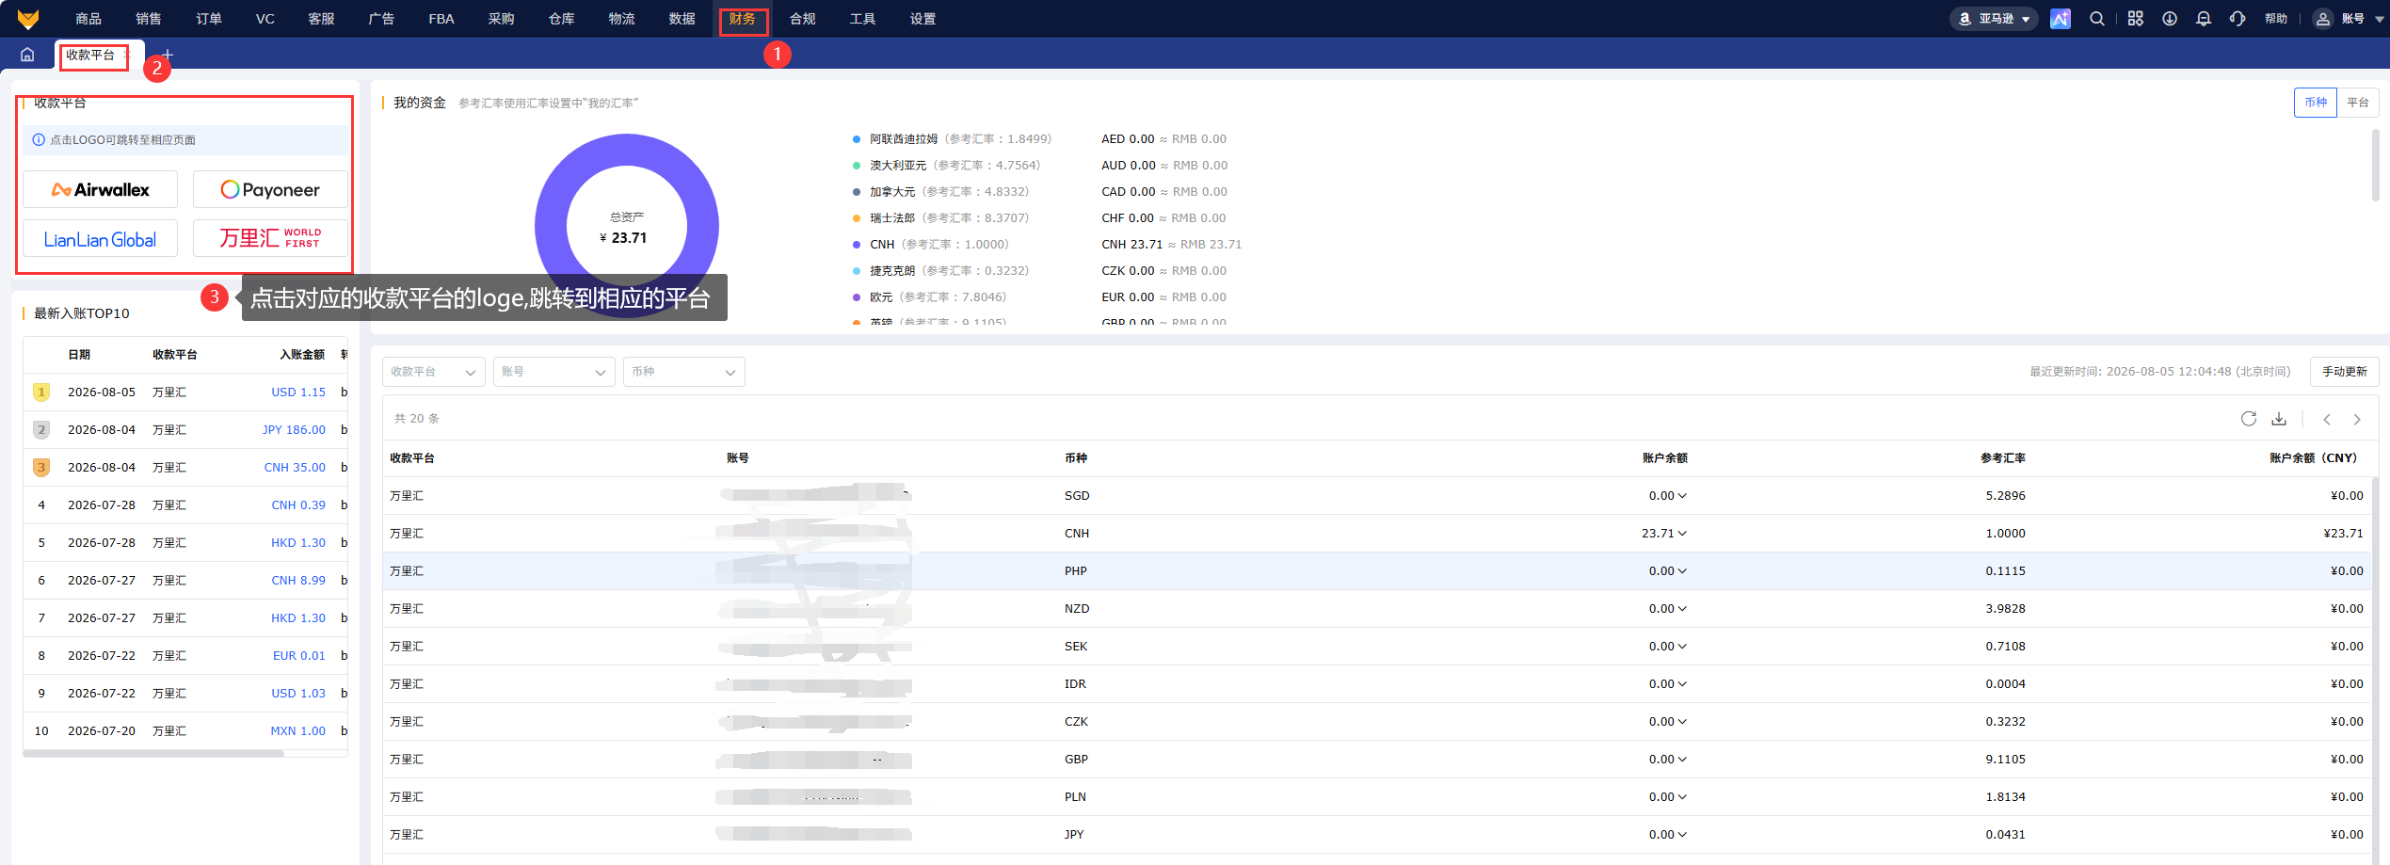Screen dimensions: 2390x865
Task: Go to next table page arrow
Action: (x=2357, y=420)
